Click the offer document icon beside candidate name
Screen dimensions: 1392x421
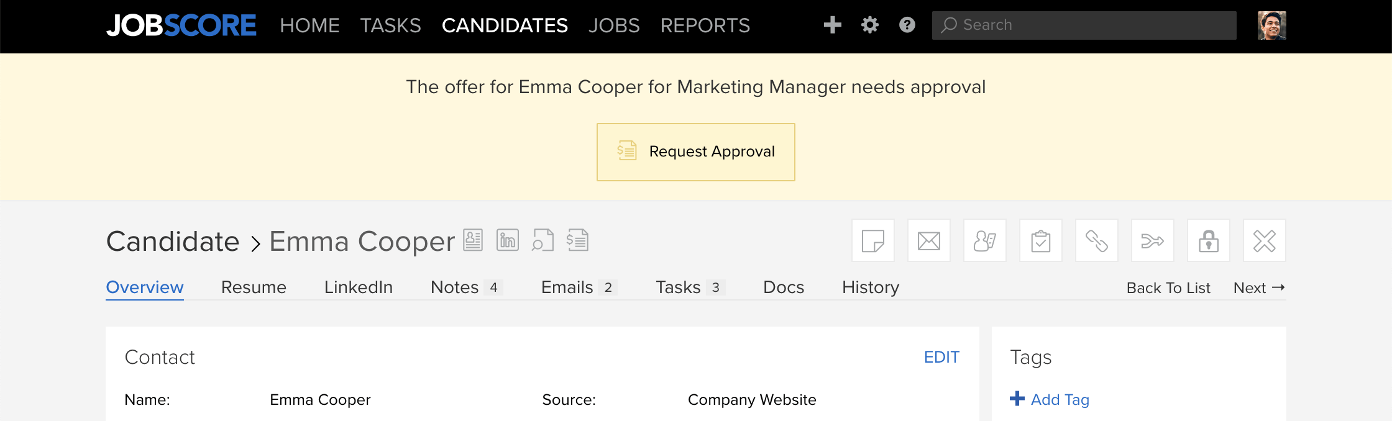[x=577, y=240]
